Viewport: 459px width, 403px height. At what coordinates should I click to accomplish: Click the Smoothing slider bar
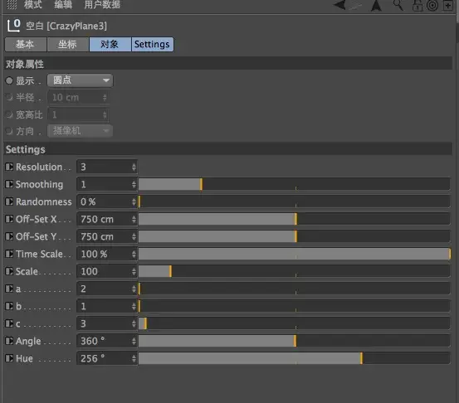(294, 184)
